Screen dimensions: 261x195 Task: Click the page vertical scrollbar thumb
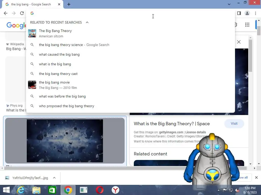click(259, 31)
